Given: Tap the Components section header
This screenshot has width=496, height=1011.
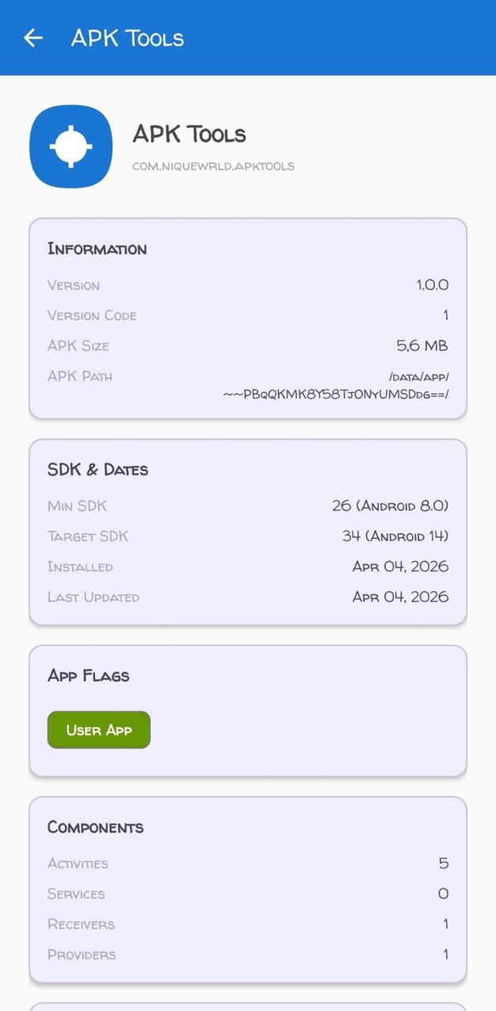Looking at the screenshot, I should tap(95, 827).
